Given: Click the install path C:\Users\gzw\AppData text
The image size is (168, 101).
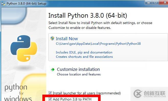Looking at the screenshot, I should point(98,44).
